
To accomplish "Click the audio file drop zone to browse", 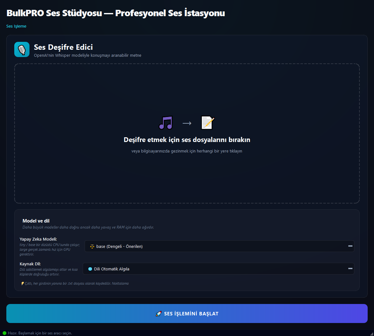I will coord(187,133).
